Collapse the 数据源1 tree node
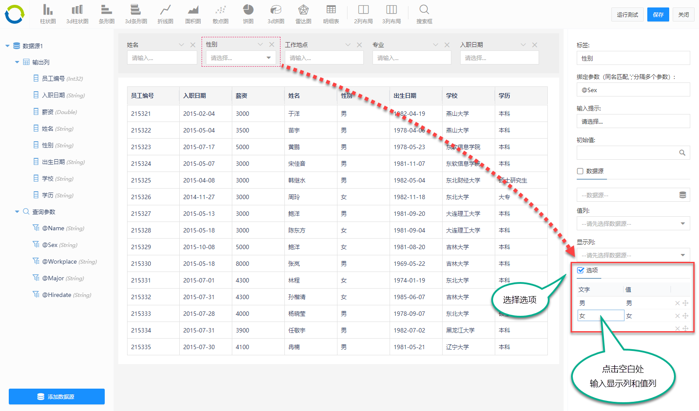Screen dimensions: 699x411 click(x=7, y=46)
